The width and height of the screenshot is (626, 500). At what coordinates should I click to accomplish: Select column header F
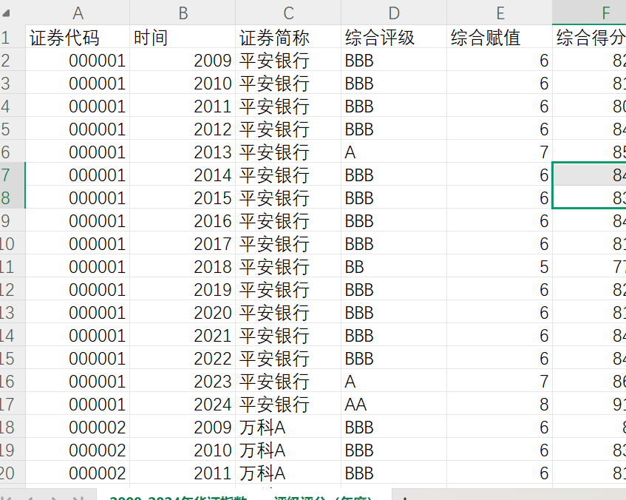[605, 13]
